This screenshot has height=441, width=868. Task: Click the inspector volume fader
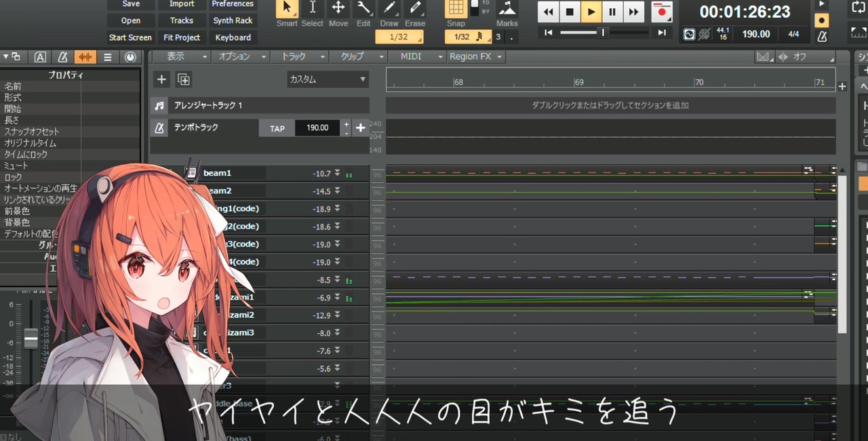click(x=31, y=338)
